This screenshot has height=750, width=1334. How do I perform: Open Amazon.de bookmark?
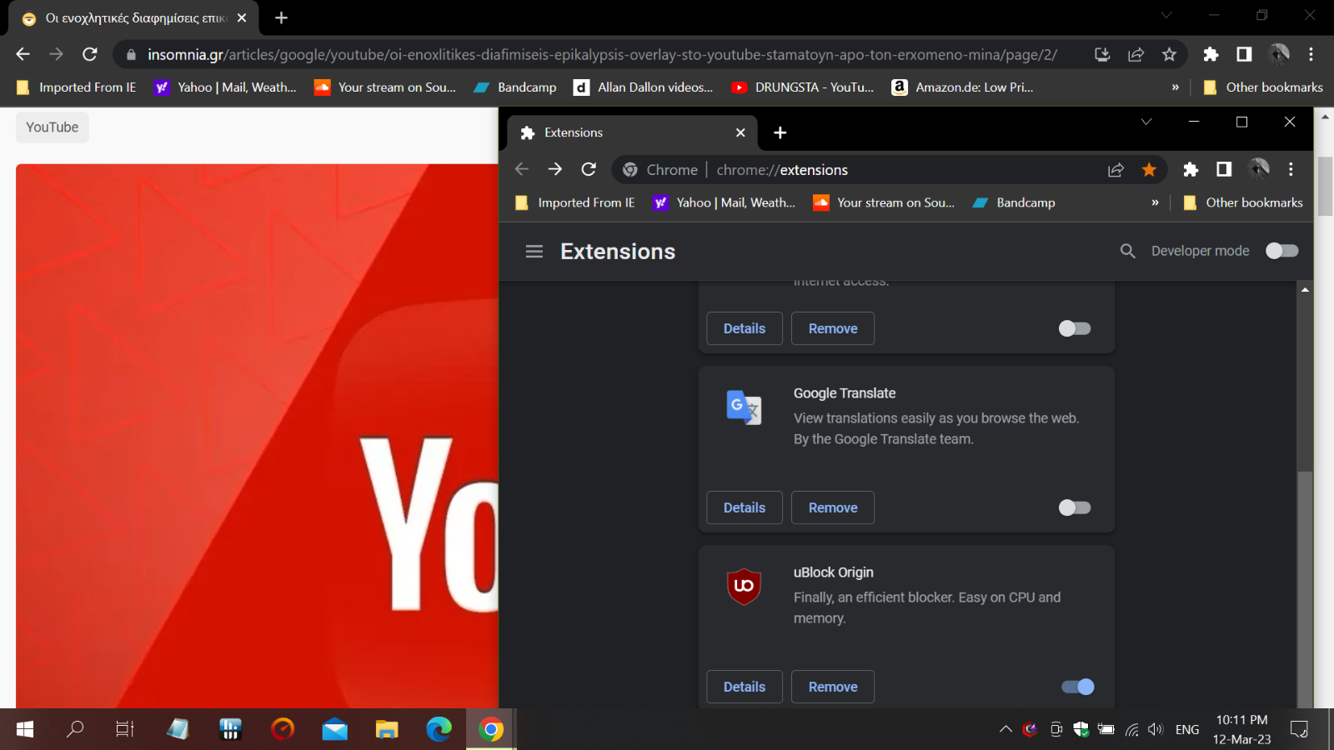pyautogui.click(x=962, y=87)
